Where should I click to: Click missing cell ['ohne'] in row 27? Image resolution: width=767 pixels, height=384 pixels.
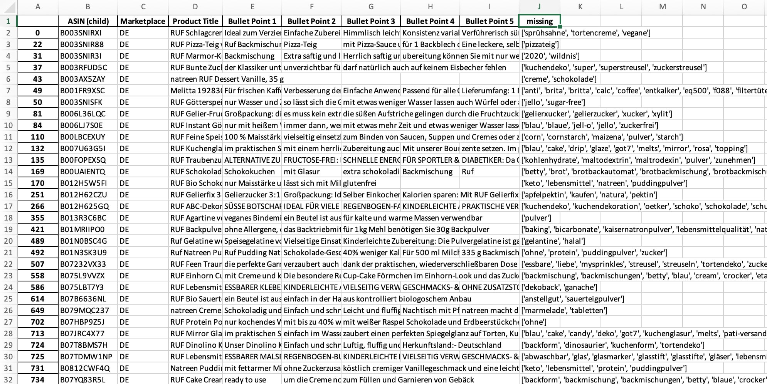(539, 322)
